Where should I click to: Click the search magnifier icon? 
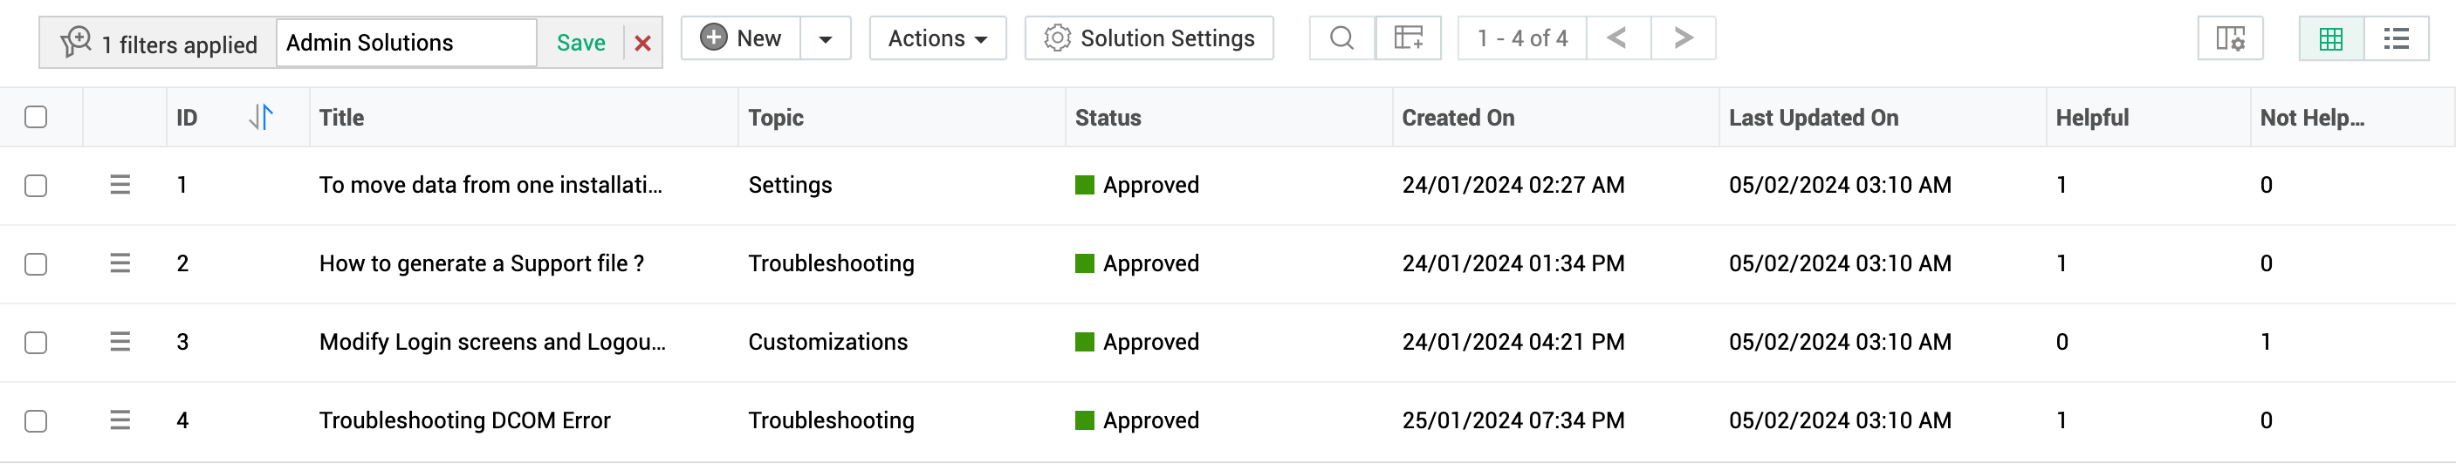click(1341, 38)
